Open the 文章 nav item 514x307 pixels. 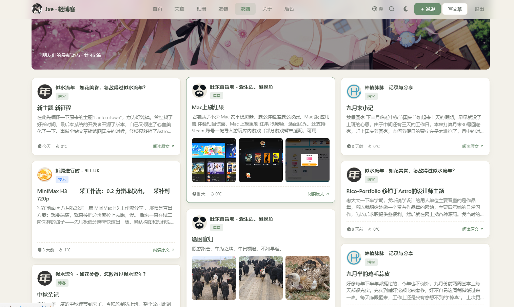[x=179, y=9]
